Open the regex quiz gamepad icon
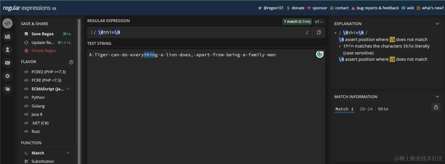 click(x=8, y=63)
